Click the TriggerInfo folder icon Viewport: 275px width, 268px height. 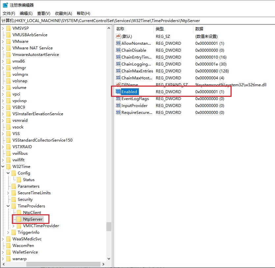click(14, 232)
